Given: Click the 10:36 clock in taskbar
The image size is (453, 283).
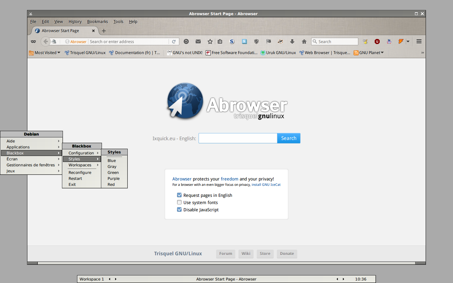Looking at the screenshot, I should point(361,279).
